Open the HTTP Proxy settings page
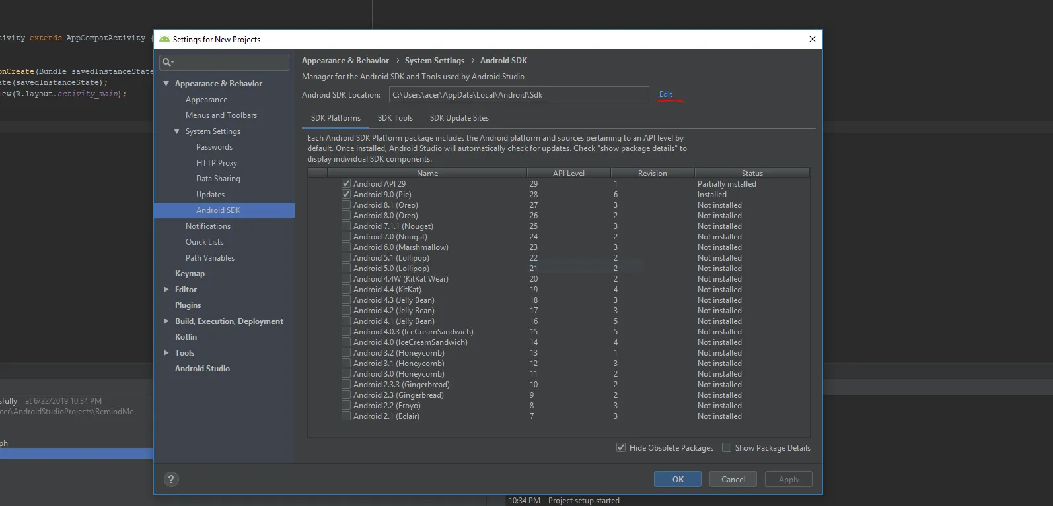 217,163
